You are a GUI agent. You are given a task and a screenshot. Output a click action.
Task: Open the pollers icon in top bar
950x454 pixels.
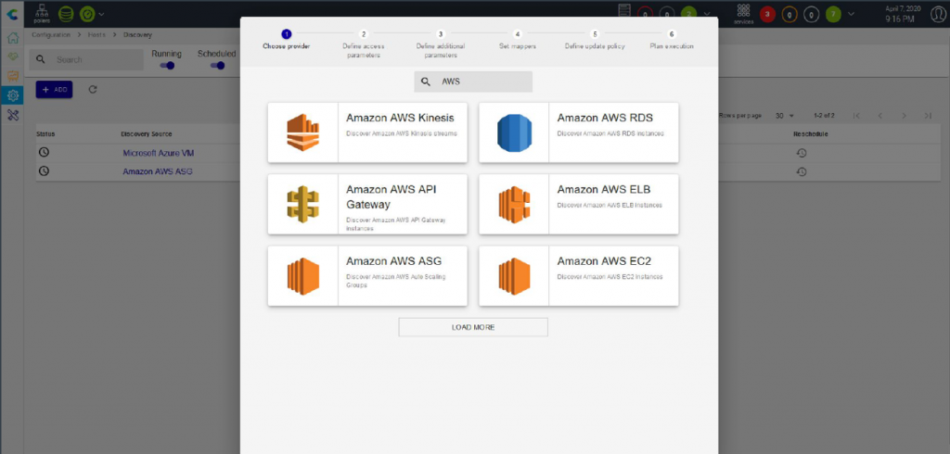[x=41, y=13]
